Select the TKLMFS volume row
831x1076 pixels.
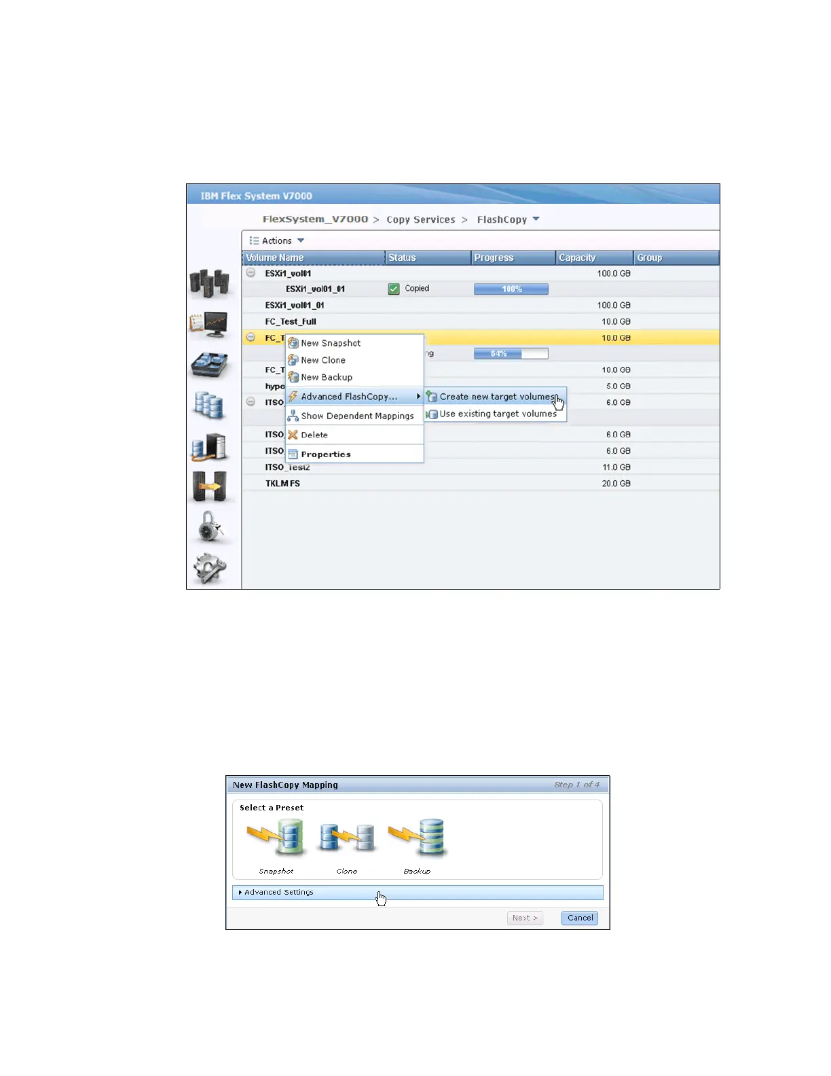(x=481, y=483)
